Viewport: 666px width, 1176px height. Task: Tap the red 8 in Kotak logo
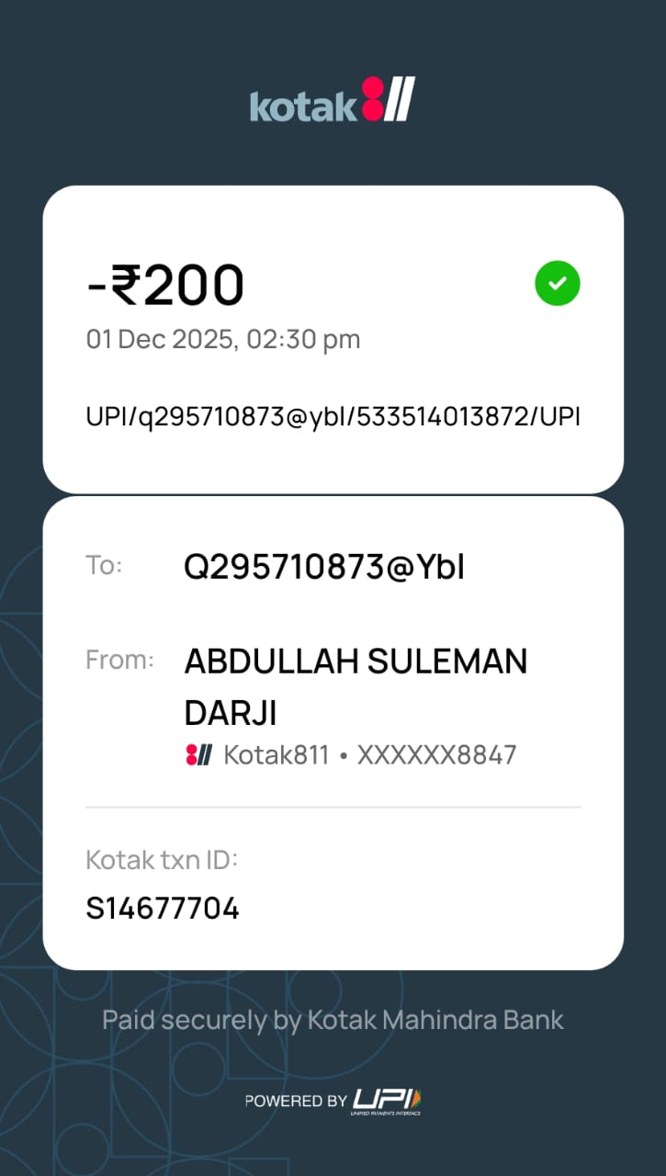point(372,100)
